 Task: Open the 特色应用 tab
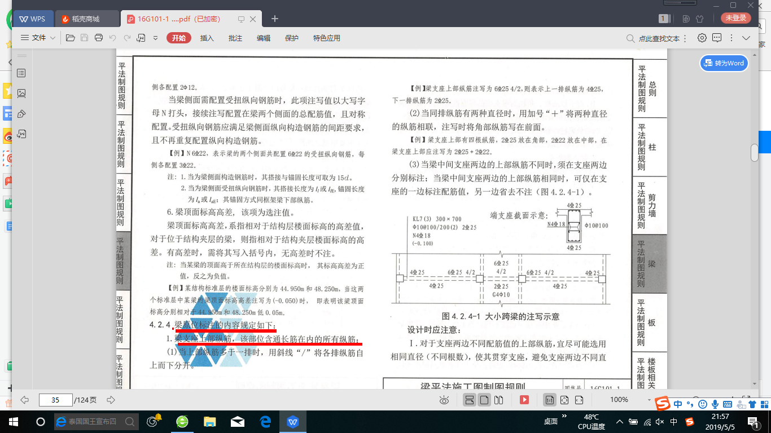pos(327,38)
